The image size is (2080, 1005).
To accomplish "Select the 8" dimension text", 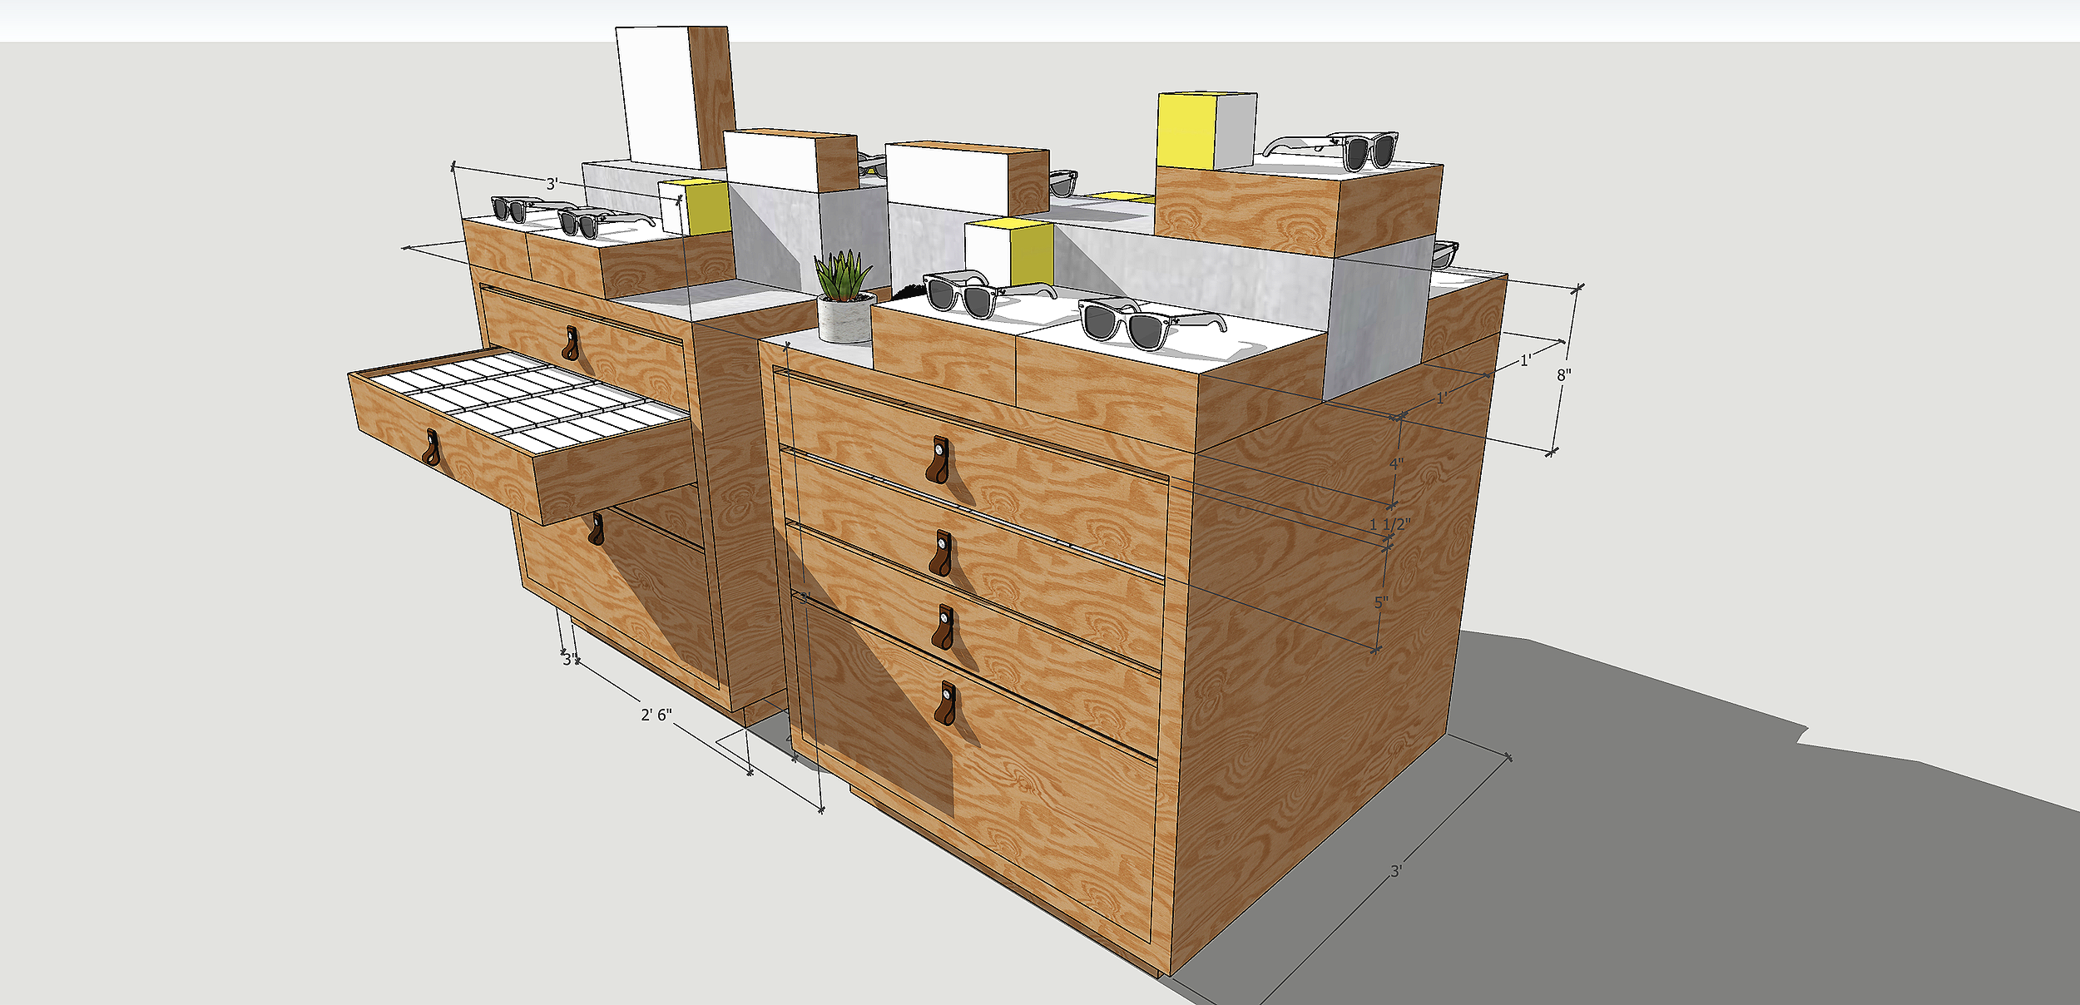I will pos(1564,375).
